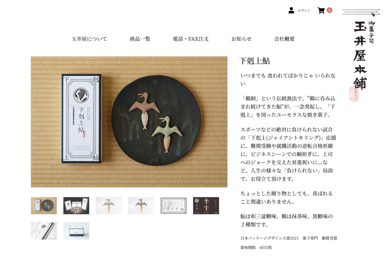
Task: Show the green cormorant cookie thumbnail
Action: point(109,205)
